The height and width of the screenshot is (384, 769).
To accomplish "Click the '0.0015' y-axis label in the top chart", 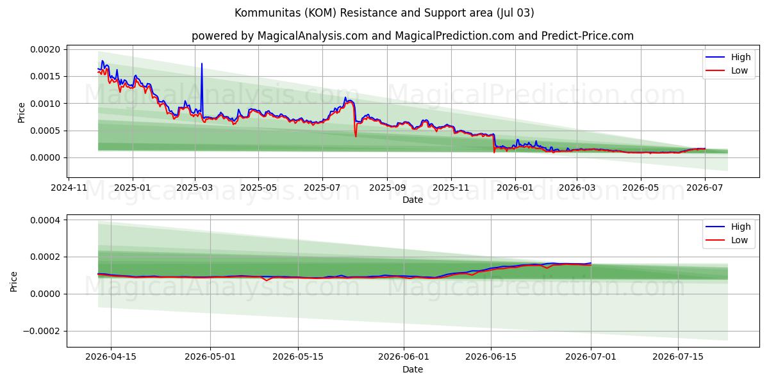I will coord(45,76).
